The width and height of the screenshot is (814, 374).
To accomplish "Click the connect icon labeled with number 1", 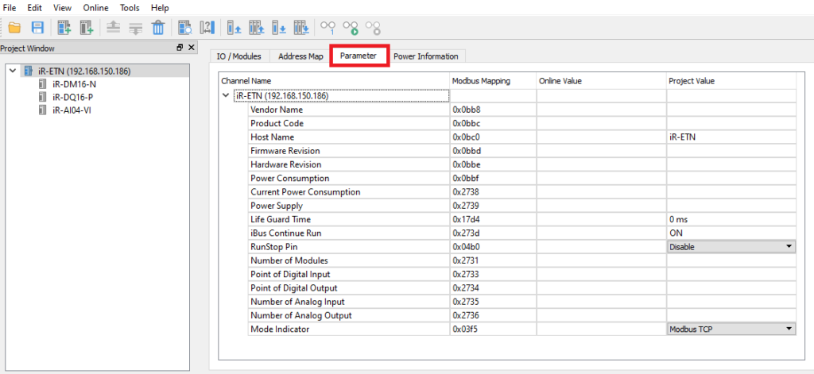I will point(328,28).
